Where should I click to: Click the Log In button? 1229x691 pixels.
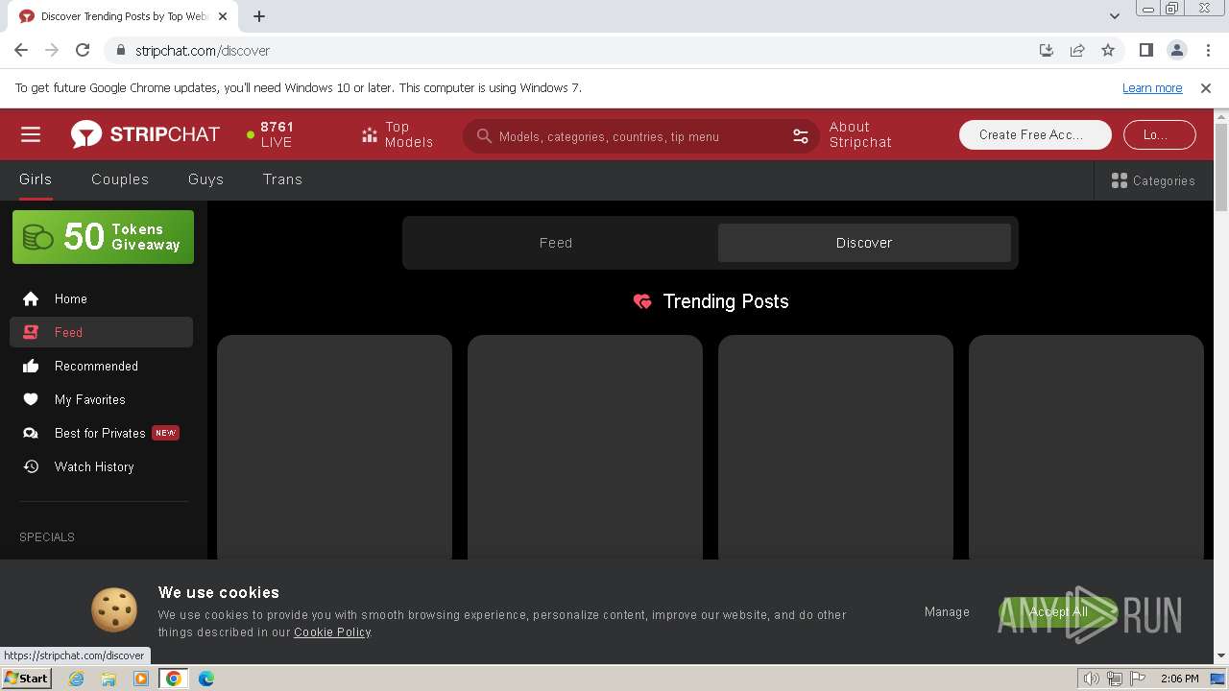[x=1160, y=134]
